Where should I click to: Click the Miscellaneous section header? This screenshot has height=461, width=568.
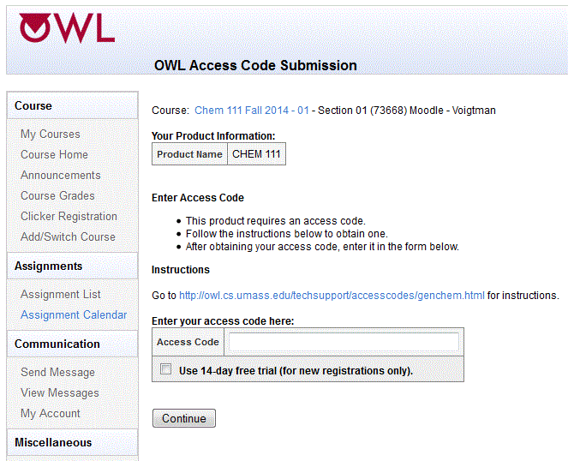[53, 443]
